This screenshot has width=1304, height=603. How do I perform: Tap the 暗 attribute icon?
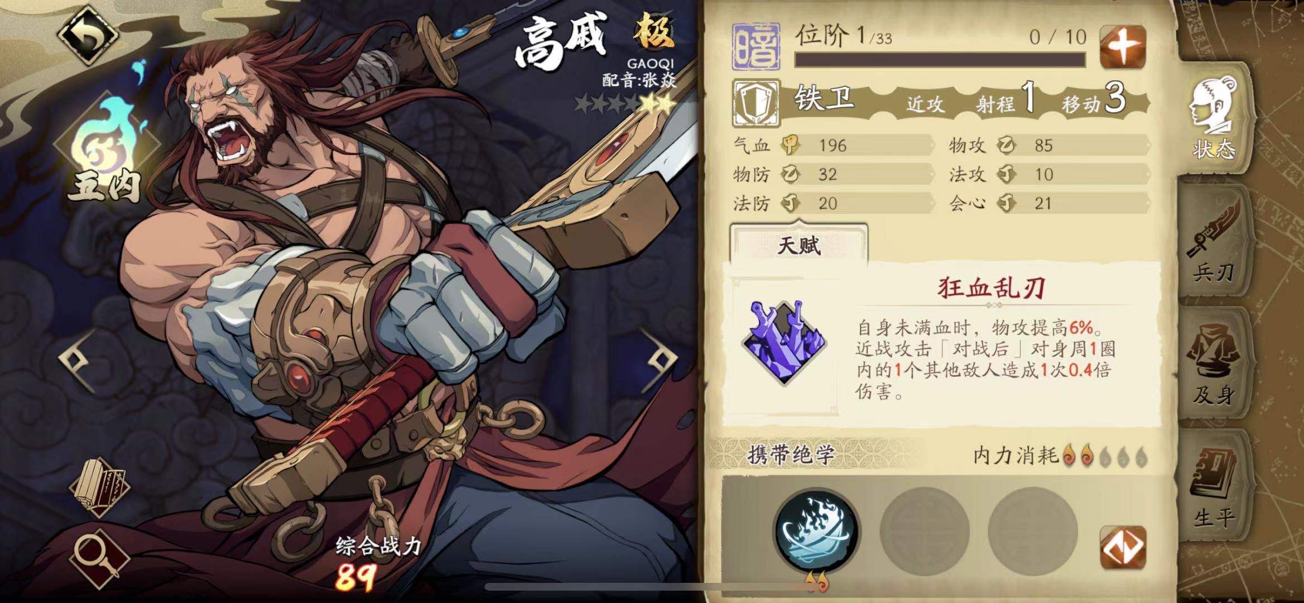756,46
